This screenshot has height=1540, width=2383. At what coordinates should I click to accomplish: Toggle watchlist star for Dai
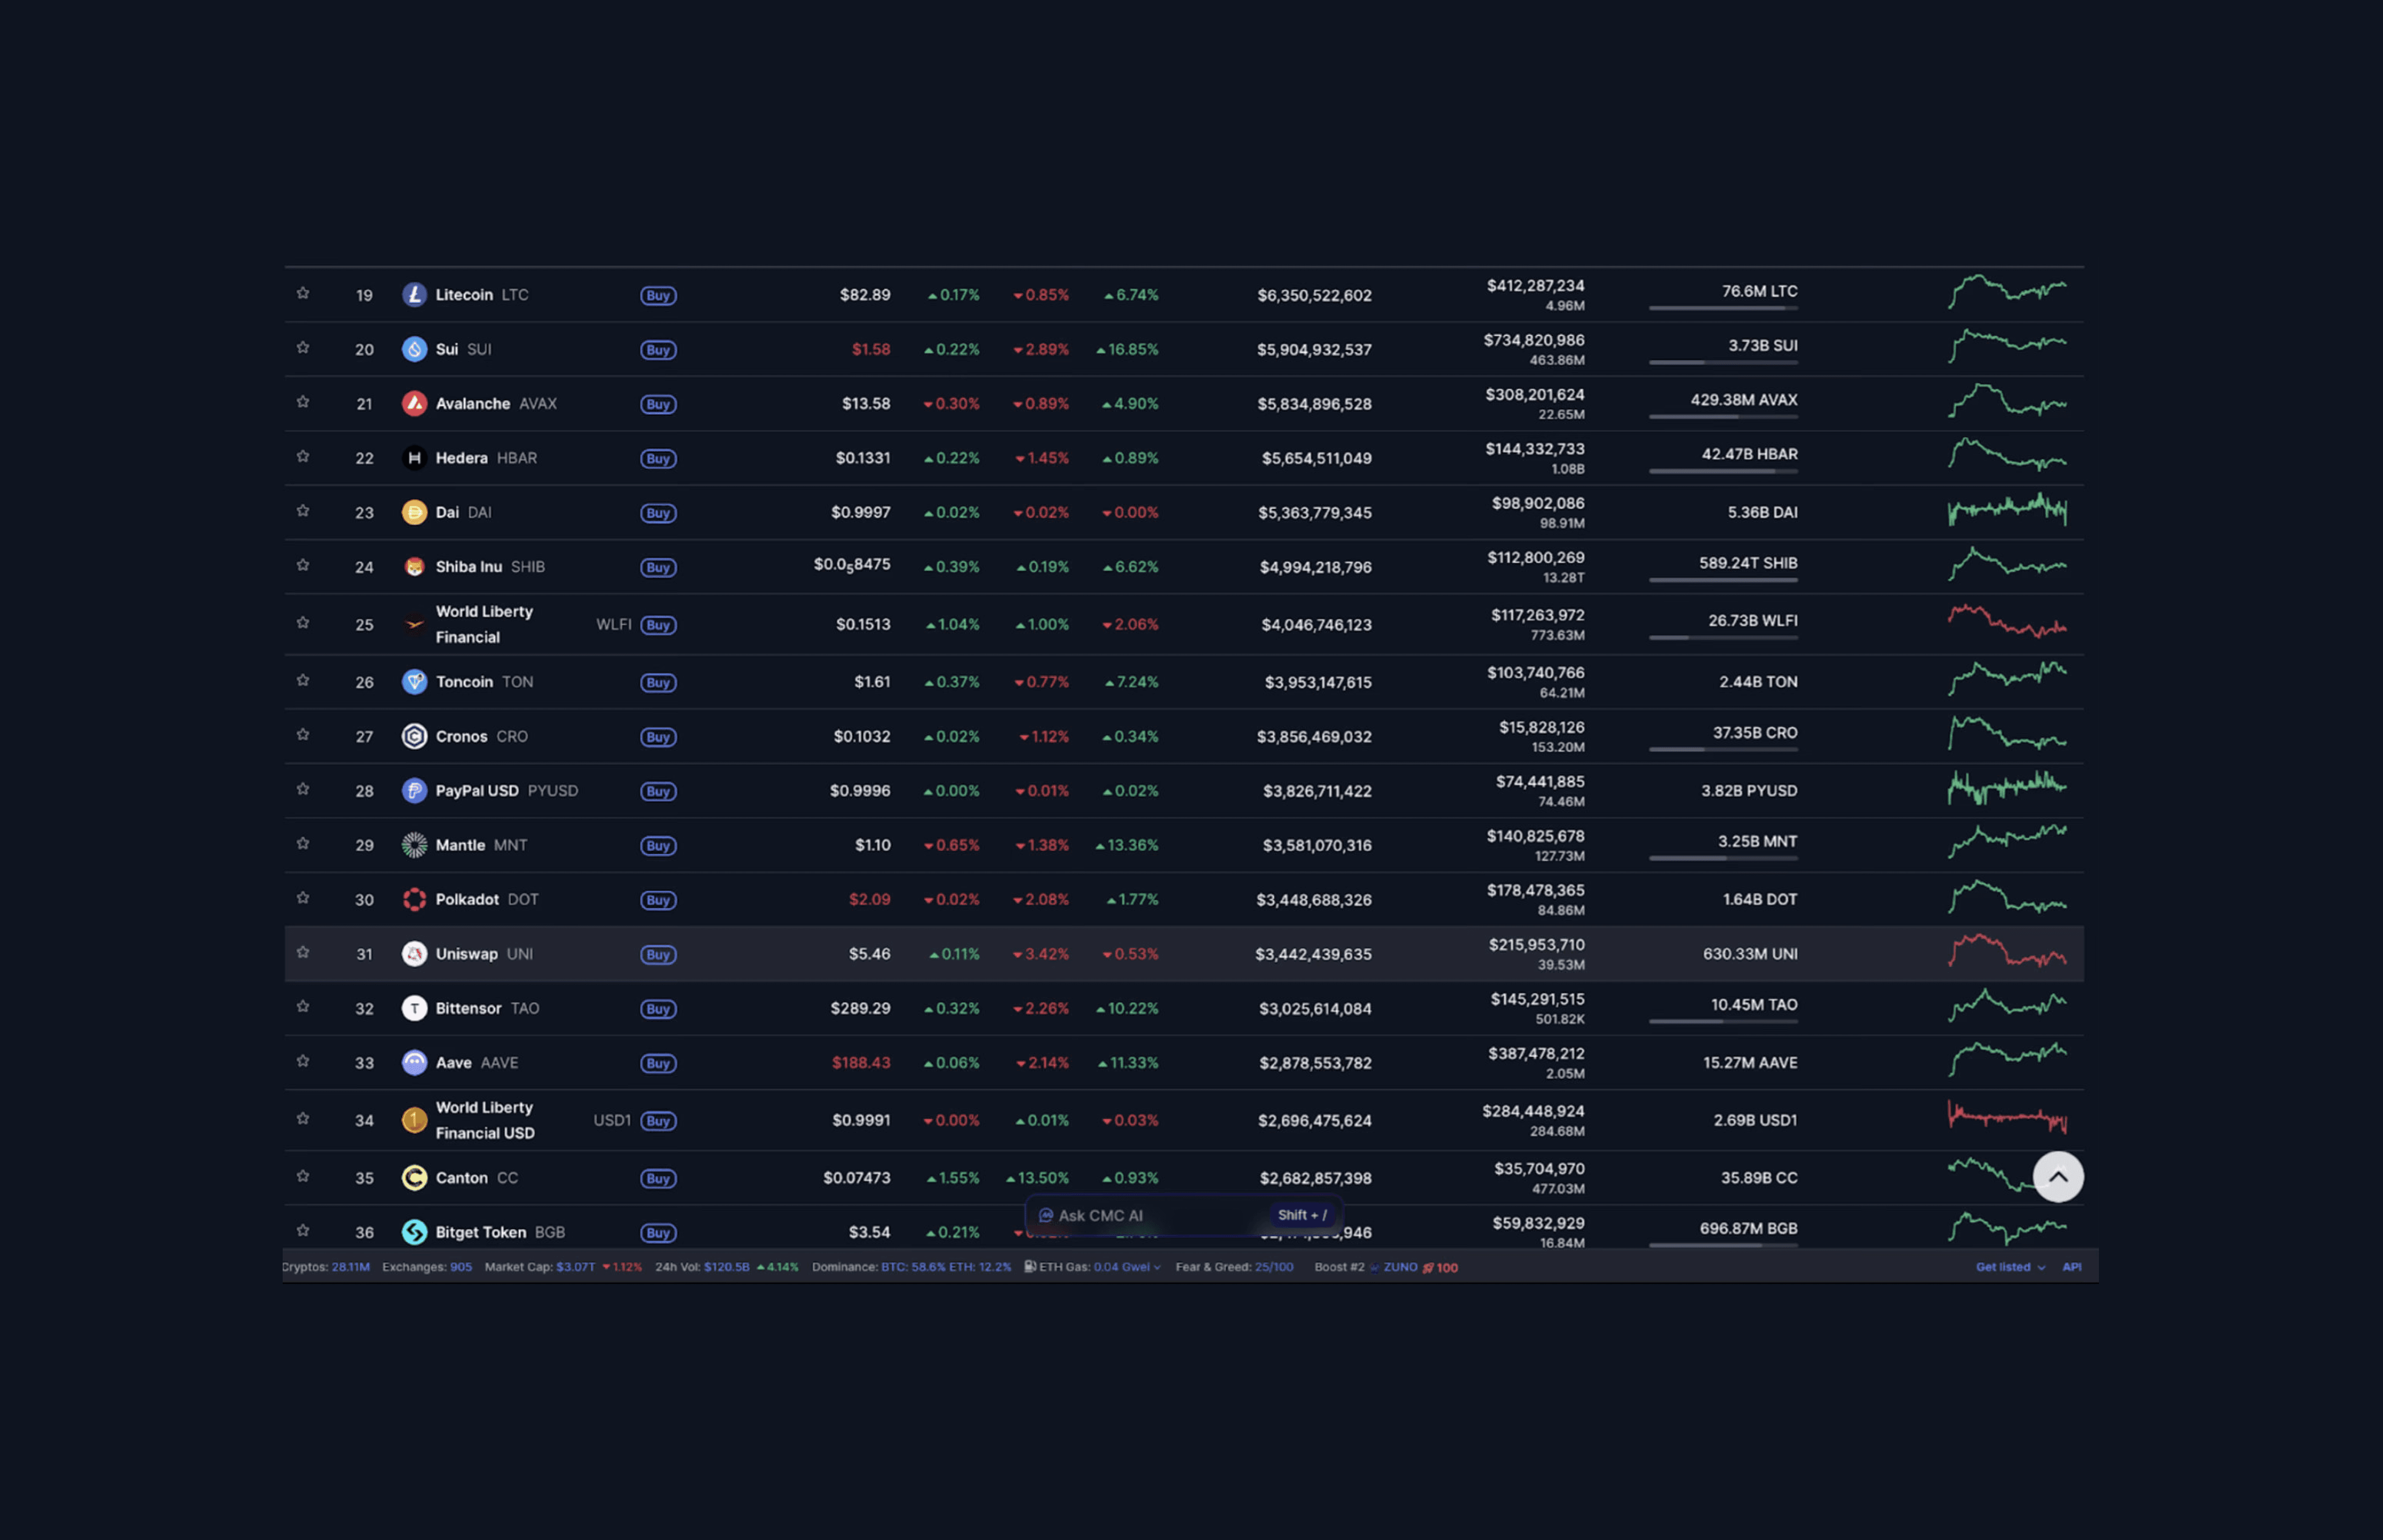pos(303,511)
